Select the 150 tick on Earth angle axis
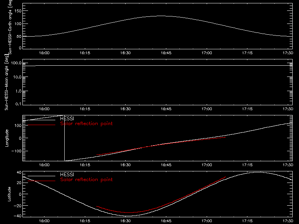The image size is (299, 224). (18, 11)
